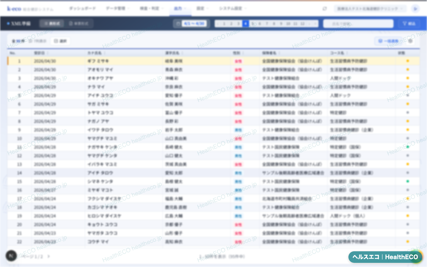
Task: Select the row for イバラキ マユミ
Action: coord(213,164)
